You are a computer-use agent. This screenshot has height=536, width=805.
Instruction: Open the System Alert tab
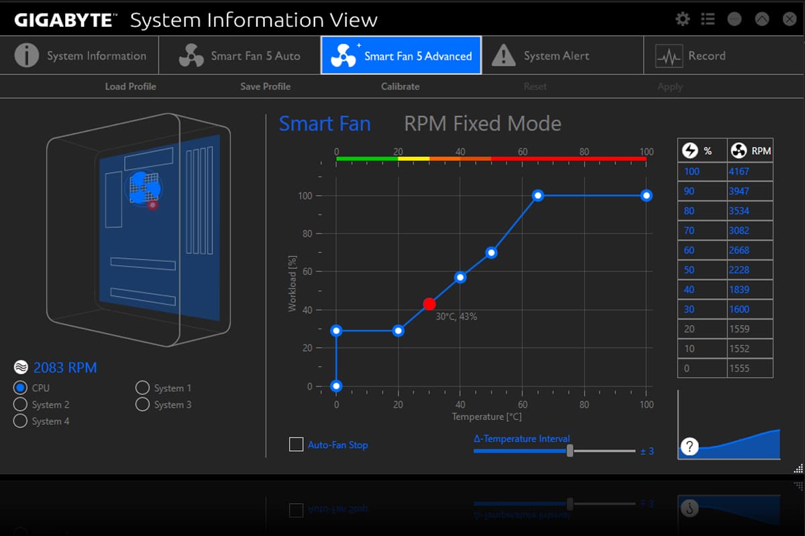562,56
